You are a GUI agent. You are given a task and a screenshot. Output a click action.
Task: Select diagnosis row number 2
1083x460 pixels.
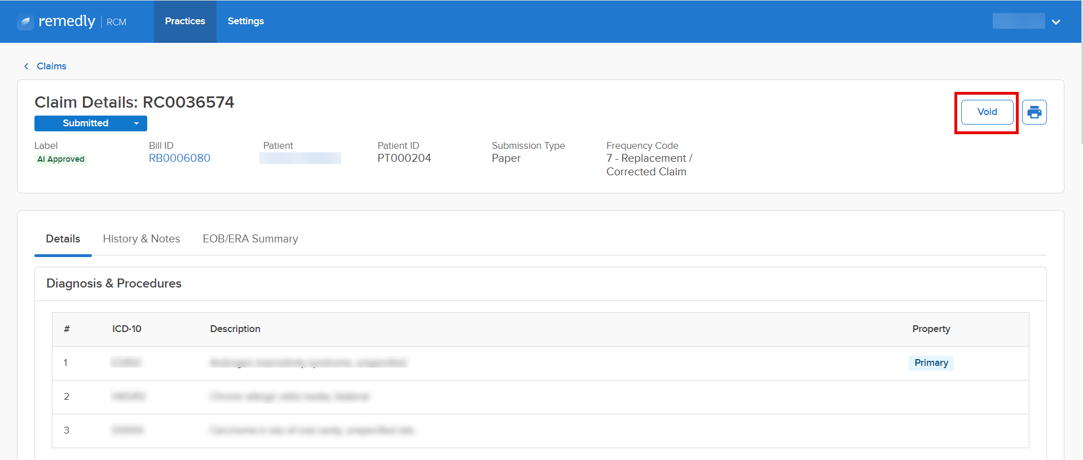tap(67, 397)
